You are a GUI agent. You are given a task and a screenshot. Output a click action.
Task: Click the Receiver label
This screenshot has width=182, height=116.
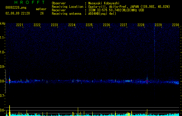(x=59, y=10)
